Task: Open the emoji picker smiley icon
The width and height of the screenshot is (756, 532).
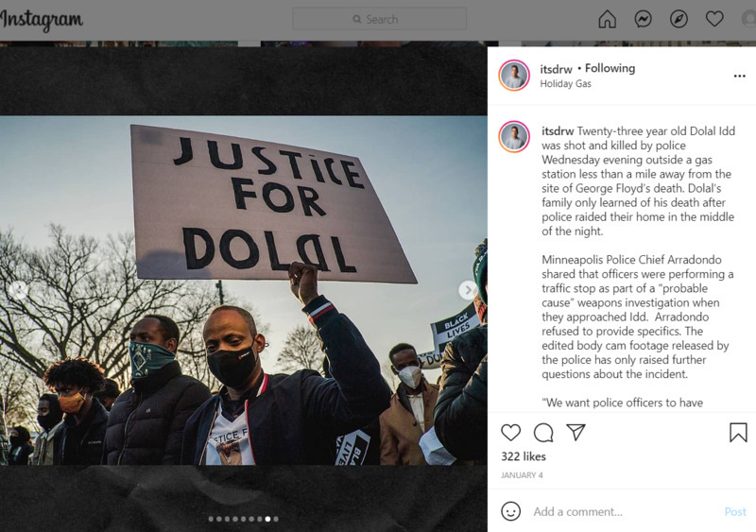Action: (x=510, y=511)
